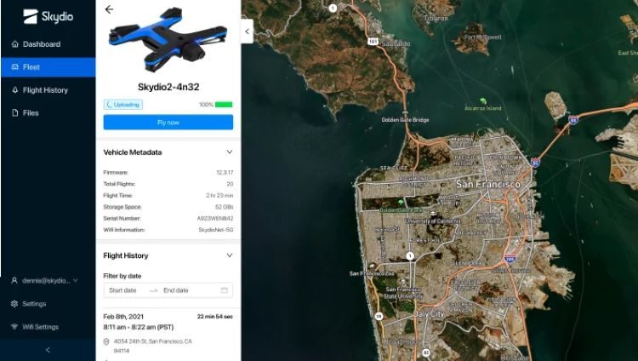638x361 pixels.
Task: Open the dennis@skydio account dropdown
Action: coord(45,280)
